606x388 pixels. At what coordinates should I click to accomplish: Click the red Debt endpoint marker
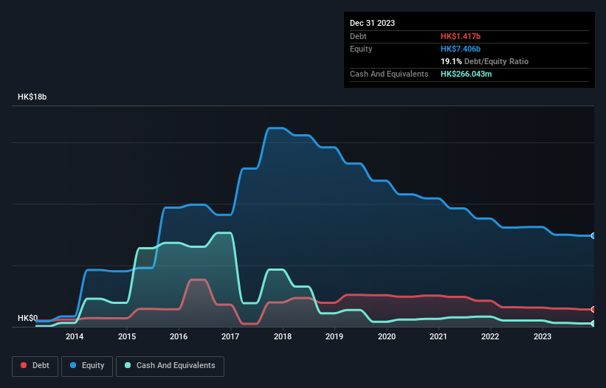593,309
